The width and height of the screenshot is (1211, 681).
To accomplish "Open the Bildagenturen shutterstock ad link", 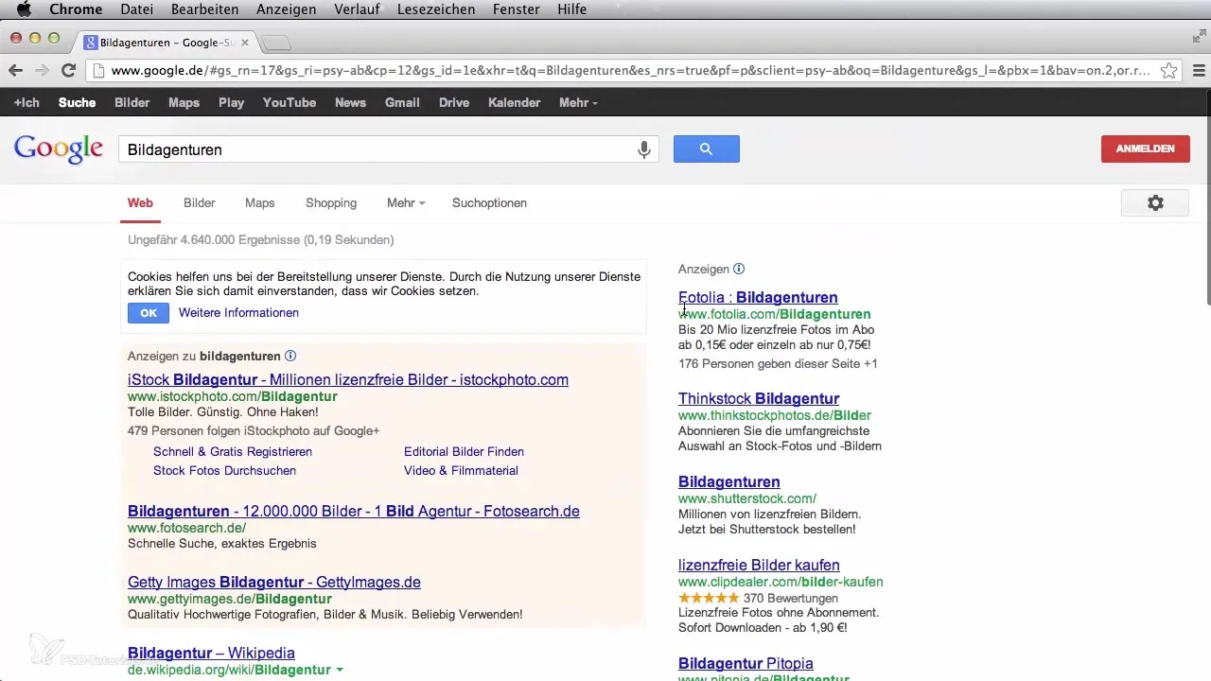I will pyautogui.click(x=729, y=482).
